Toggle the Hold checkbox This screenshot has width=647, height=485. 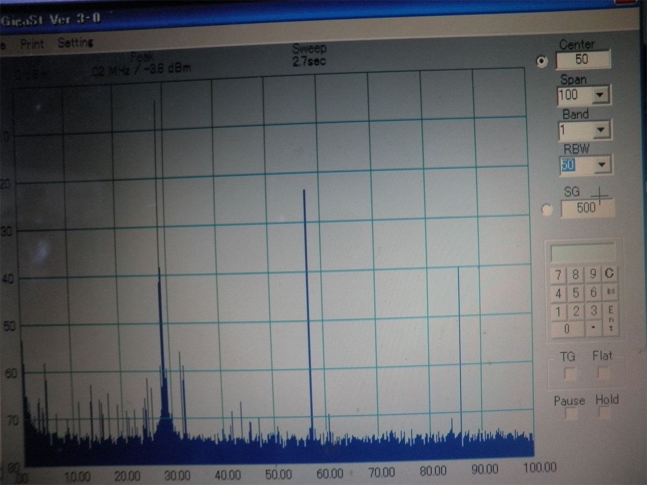(605, 414)
